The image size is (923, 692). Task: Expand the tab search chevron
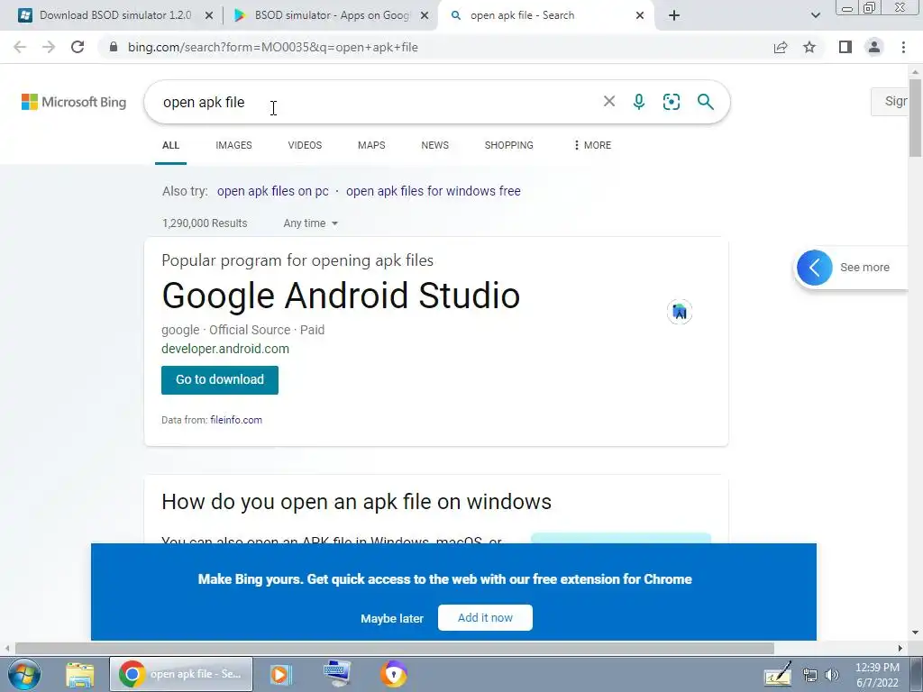tap(815, 16)
